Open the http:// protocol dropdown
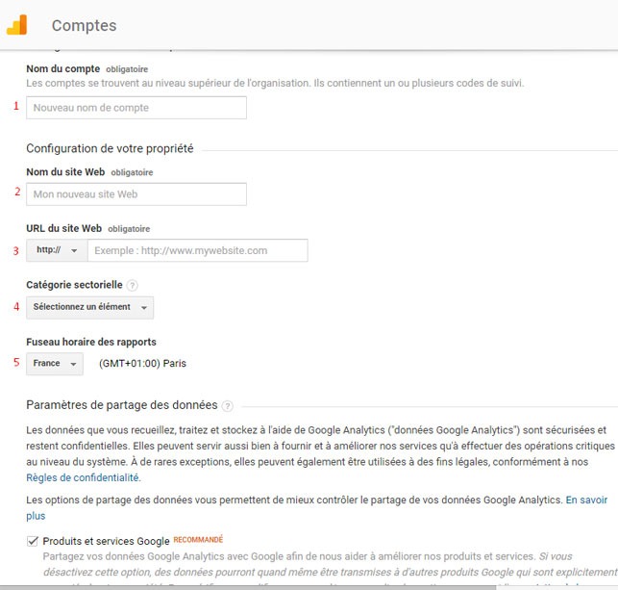 tap(57, 250)
